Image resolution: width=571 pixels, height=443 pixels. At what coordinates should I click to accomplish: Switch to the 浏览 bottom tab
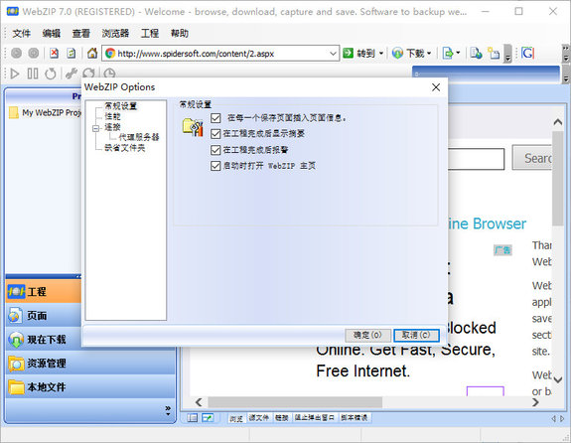(236, 418)
